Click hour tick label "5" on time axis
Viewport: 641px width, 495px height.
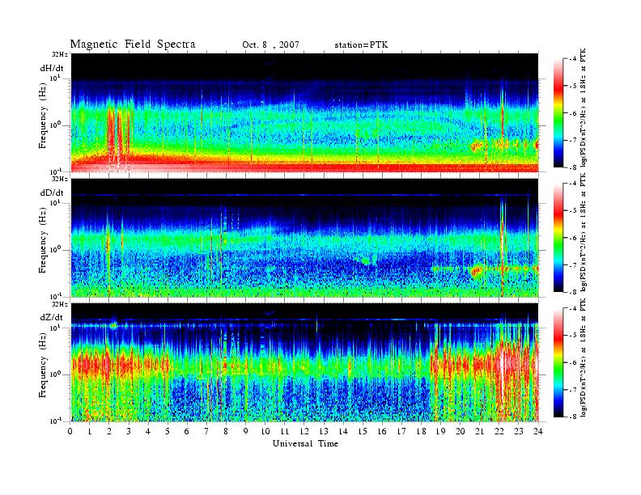point(168,431)
